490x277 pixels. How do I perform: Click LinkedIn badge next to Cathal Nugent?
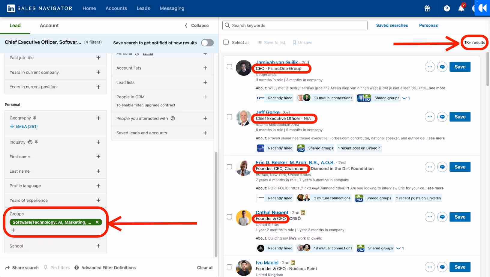[x=303, y=213]
